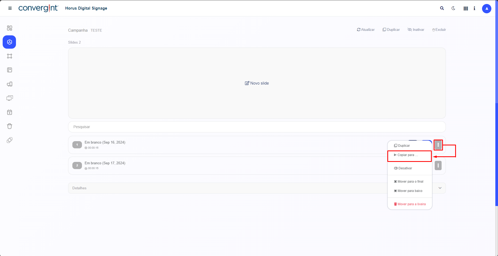The image size is (498, 256).
Task: Close three-dot menu for slide 1
Action: coord(438,145)
